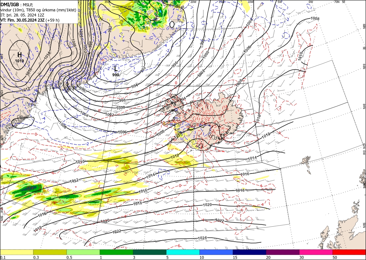Click the navy 15–20 legend swatch
This screenshot has width=366, height=260.
click(x=250, y=252)
